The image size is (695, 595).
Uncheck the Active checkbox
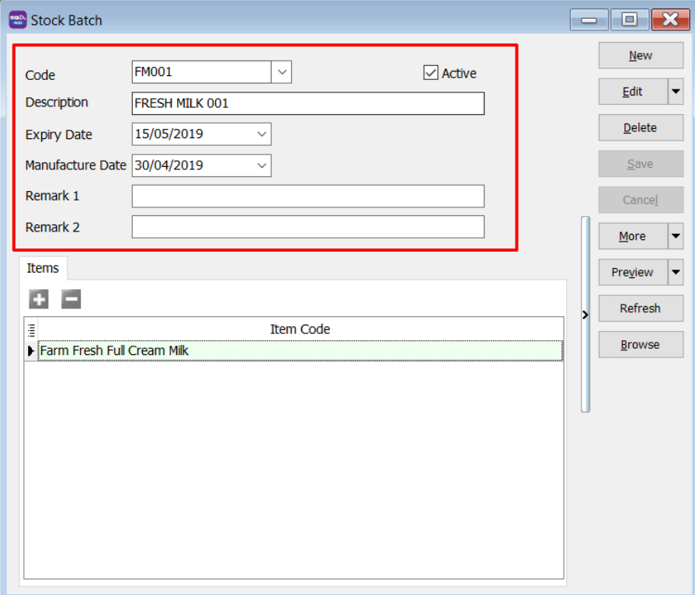coord(431,73)
